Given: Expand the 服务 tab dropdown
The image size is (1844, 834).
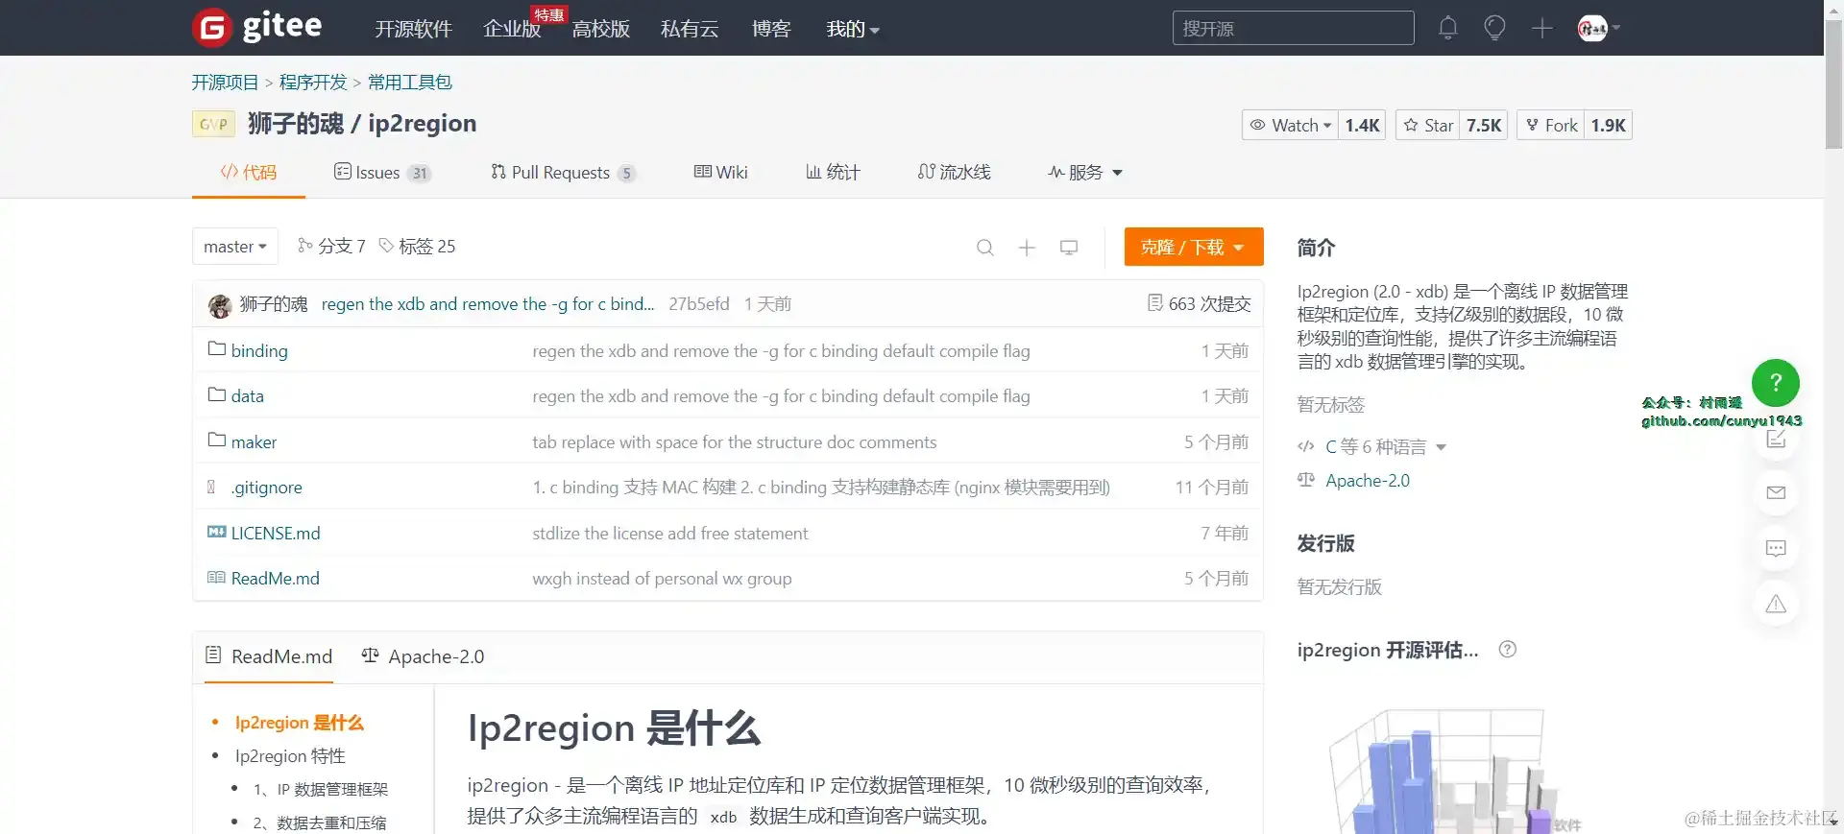Looking at the screenshot, I should coord(1085,172).
